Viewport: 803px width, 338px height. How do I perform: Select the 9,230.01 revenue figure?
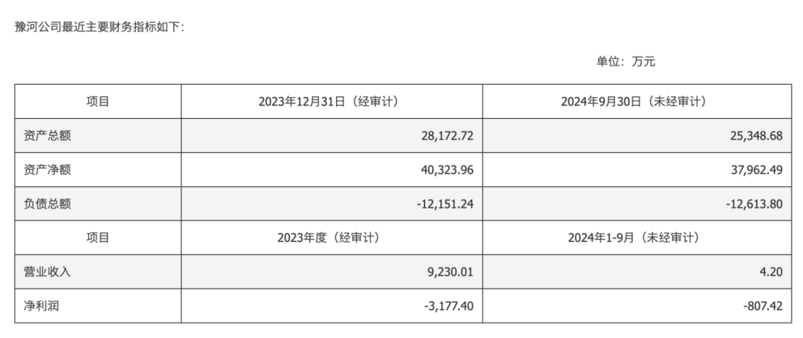(x=445, y=272)
